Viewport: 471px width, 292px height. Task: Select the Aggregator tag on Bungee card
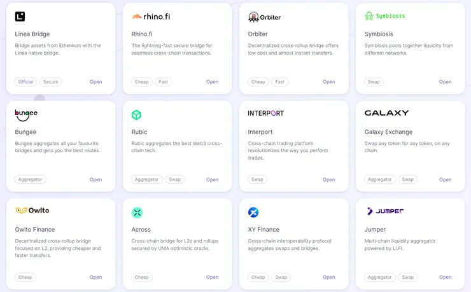pyautogui.click(x=30, y=180)
